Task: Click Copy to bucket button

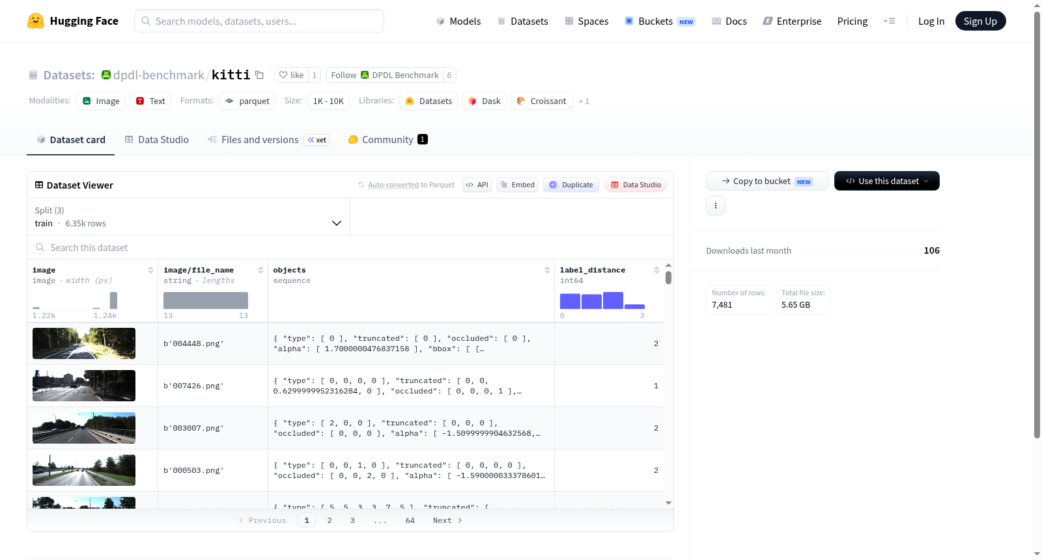Action: tap(767, 181)
